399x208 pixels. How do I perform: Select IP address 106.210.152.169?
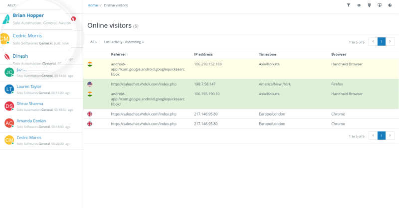(x=207, y=64)
